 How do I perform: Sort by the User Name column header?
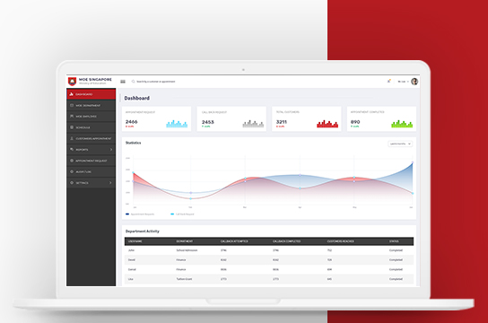pos(135,241)
